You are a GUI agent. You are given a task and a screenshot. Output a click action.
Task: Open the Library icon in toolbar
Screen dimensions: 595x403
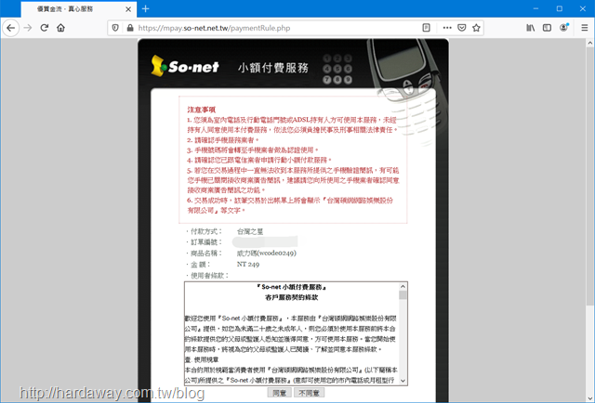tap(531, 28)
